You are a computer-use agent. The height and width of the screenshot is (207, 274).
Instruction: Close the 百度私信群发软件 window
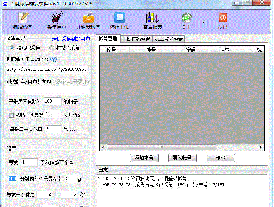click(x=262, y=2)
